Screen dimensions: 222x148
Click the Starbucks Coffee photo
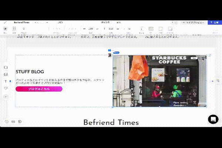[159, 81]
